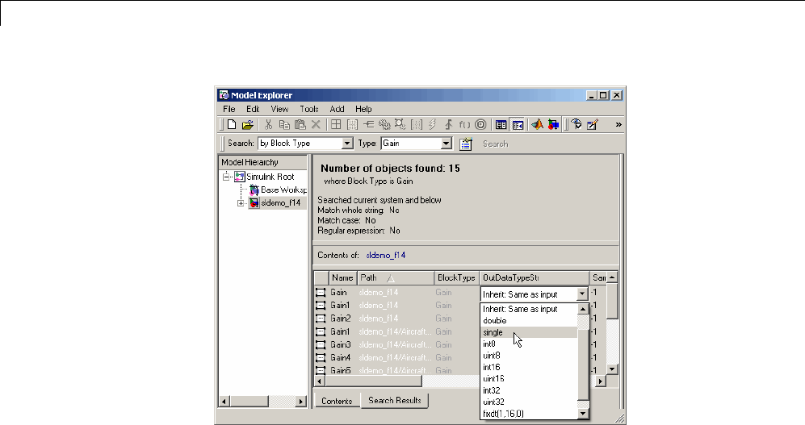Collapse the Simulink Root tree node

[x=226, y=177]
